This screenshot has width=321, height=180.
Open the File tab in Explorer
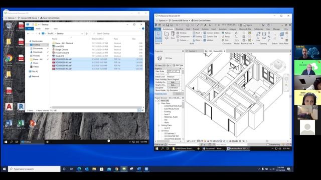point(30,29)
